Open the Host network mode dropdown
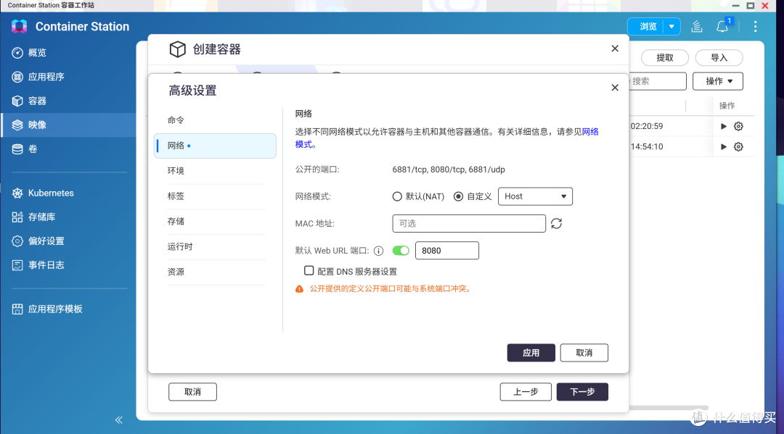 coord(535,196)
